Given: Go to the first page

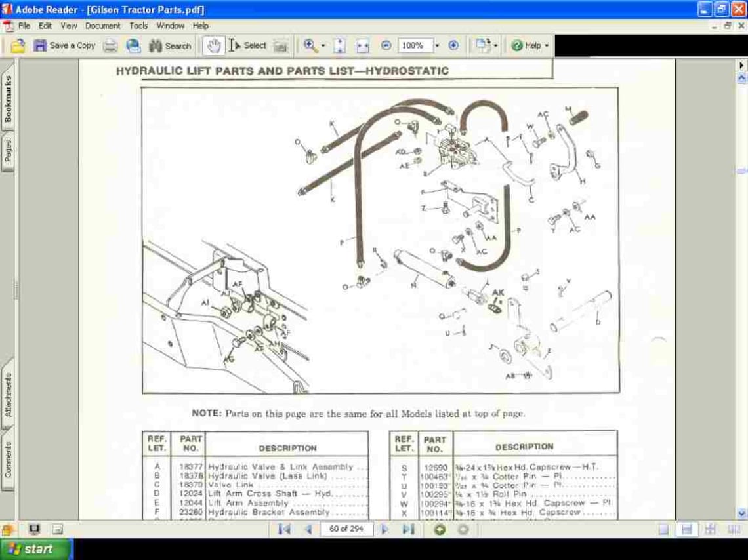Looking at the screenshot, I should pyautogui.click(x=284, y=529).
